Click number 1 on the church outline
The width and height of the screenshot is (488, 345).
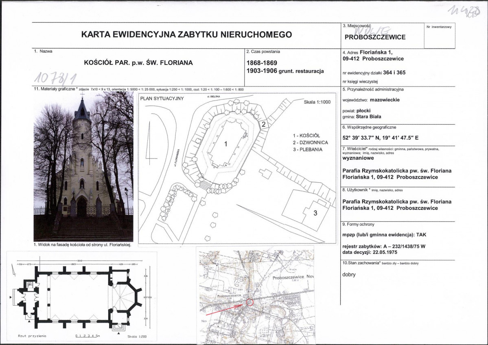226,144
